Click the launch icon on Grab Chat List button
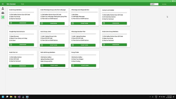Image resolution: width=176 pixels, height=99 pixels. pos(10,66)
